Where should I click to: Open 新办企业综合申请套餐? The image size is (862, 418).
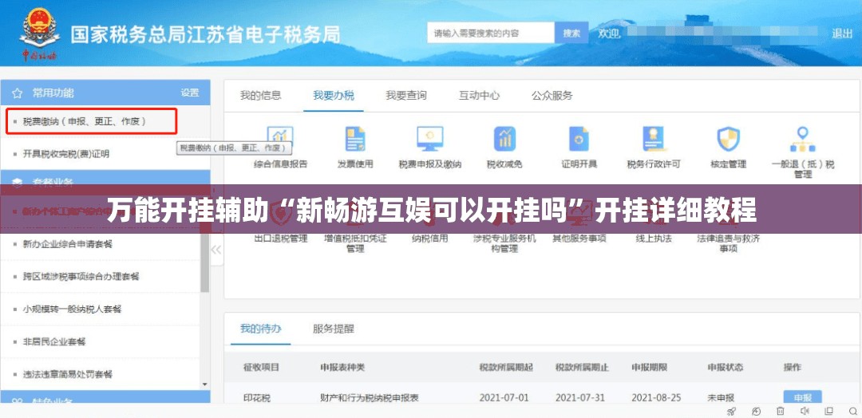point(68,244)
